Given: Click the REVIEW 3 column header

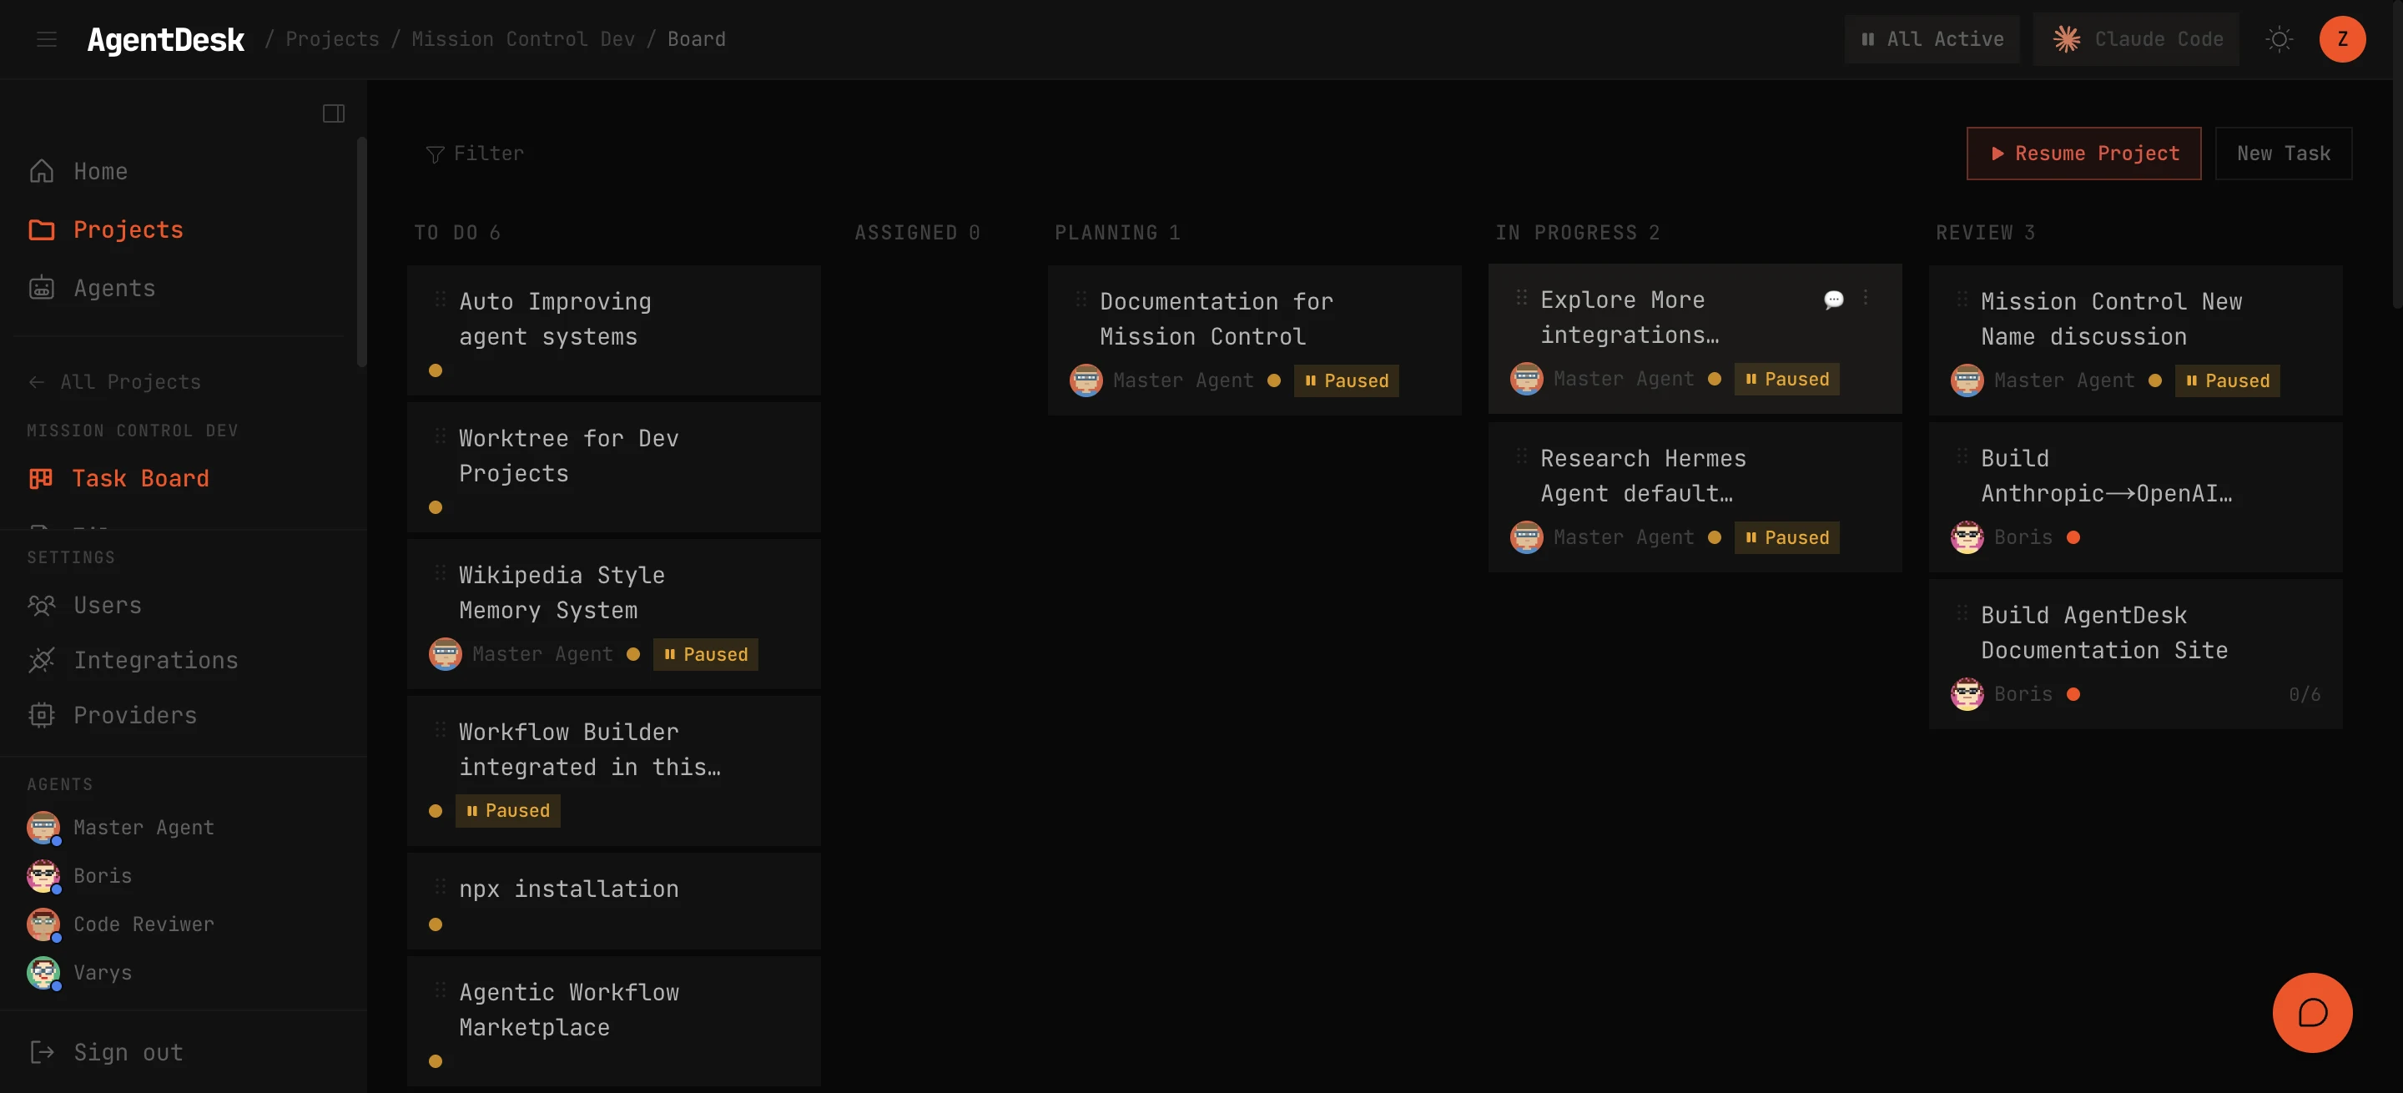Looking at the screenshot, I should click(1985, 232).
